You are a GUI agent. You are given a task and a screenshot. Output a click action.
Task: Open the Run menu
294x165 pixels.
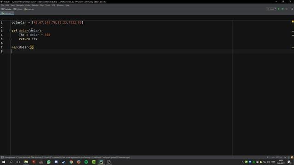point(42,5)
